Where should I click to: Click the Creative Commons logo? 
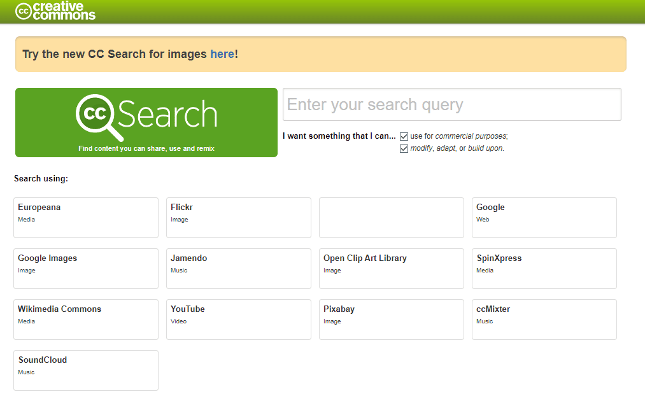54,11
